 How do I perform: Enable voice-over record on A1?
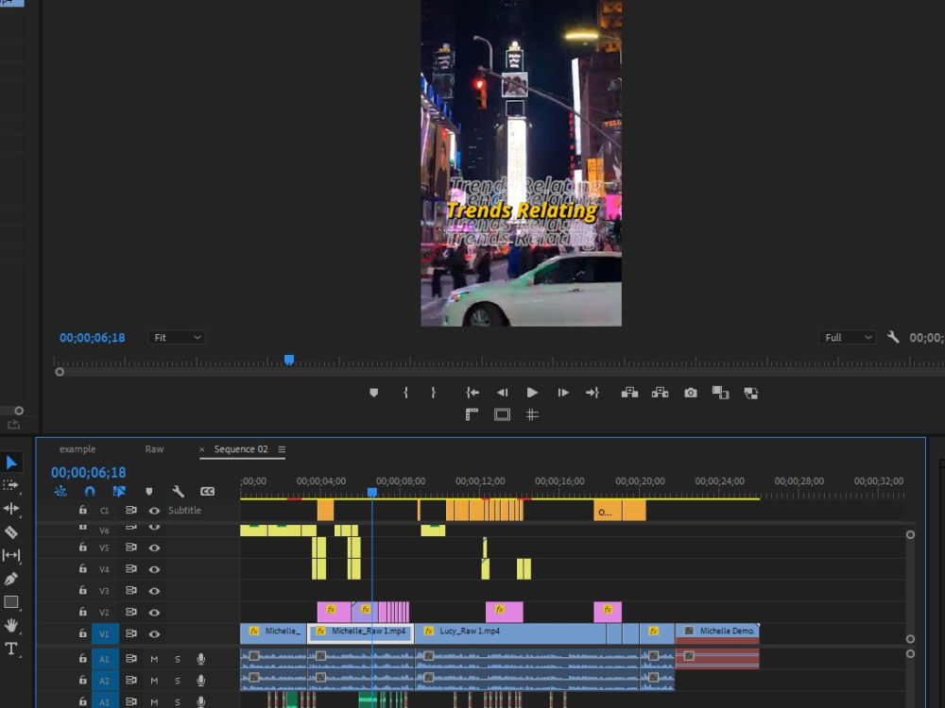point(201,659)
